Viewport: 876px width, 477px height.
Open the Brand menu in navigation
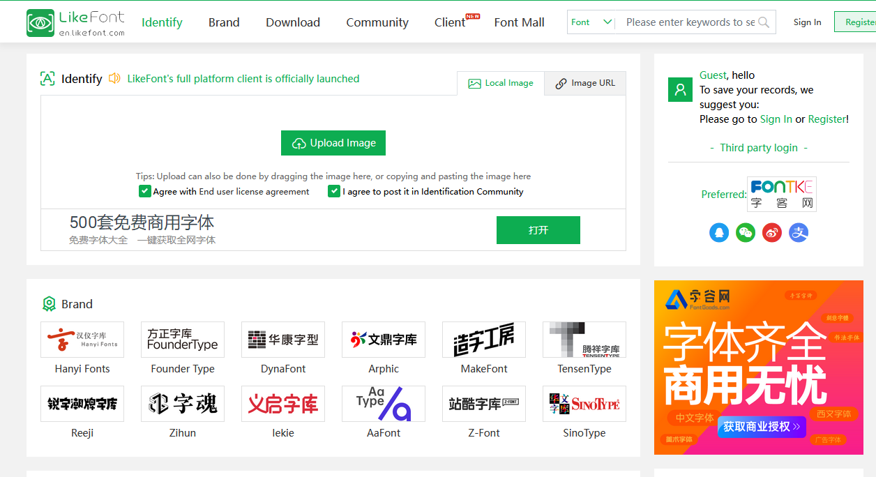[224, 22]
